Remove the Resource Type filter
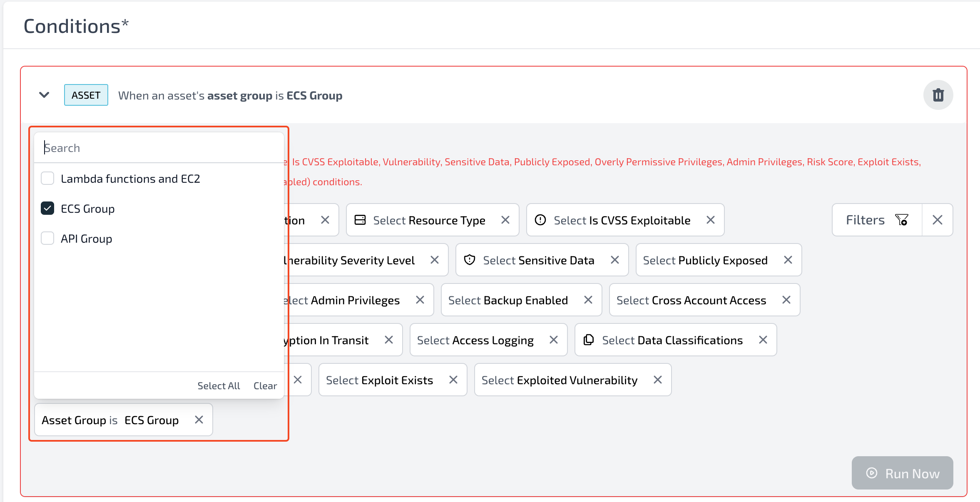The image size is (980, 502). click(505, 220)
